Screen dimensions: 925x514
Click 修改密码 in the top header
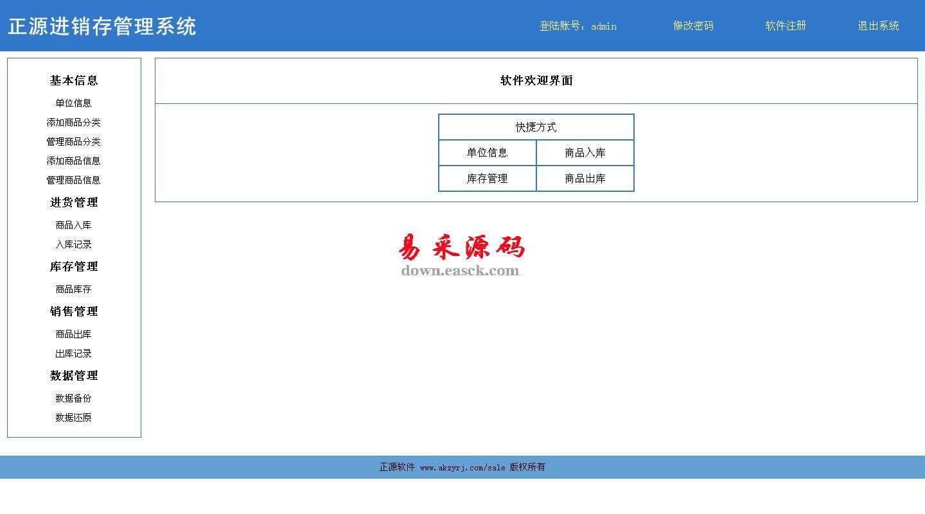[x=693, y=26]
